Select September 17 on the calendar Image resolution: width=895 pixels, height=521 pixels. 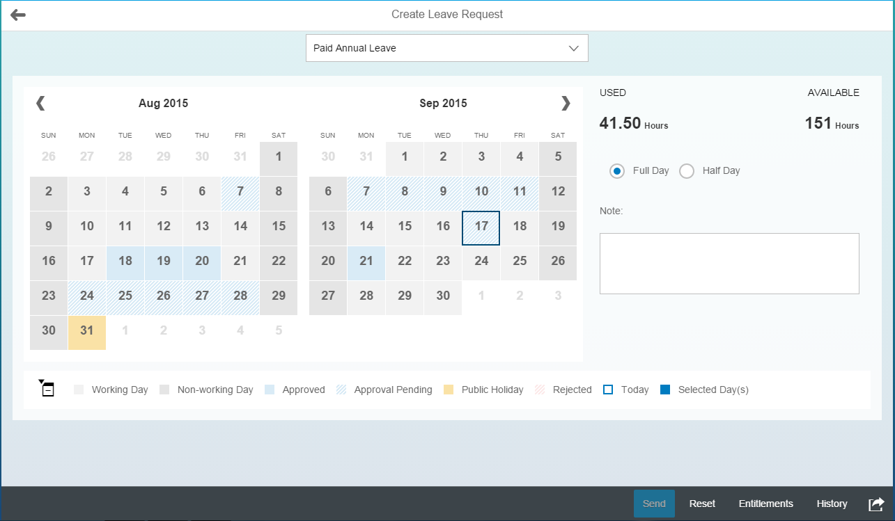tap(481, 228)
